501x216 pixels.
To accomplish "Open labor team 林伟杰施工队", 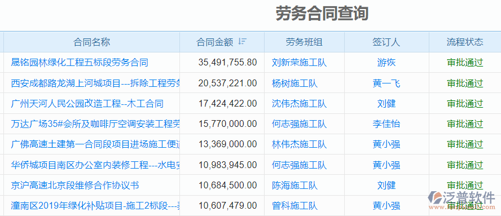I will pos(300,144).
